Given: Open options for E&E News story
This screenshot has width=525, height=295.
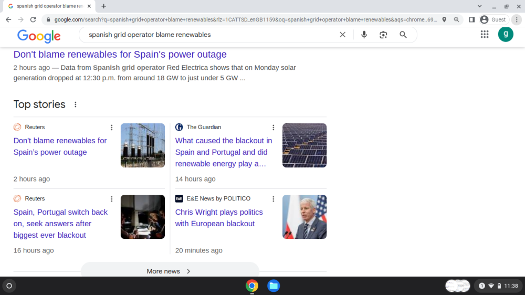Looking at the screenshot, I should pos(273,199).
